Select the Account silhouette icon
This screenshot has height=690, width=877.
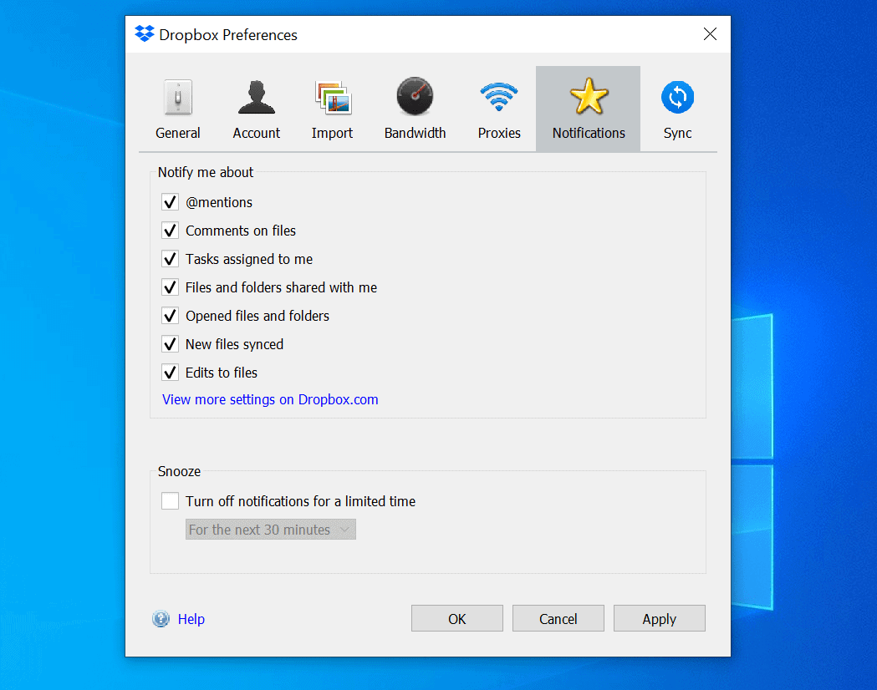coord(256,97)
